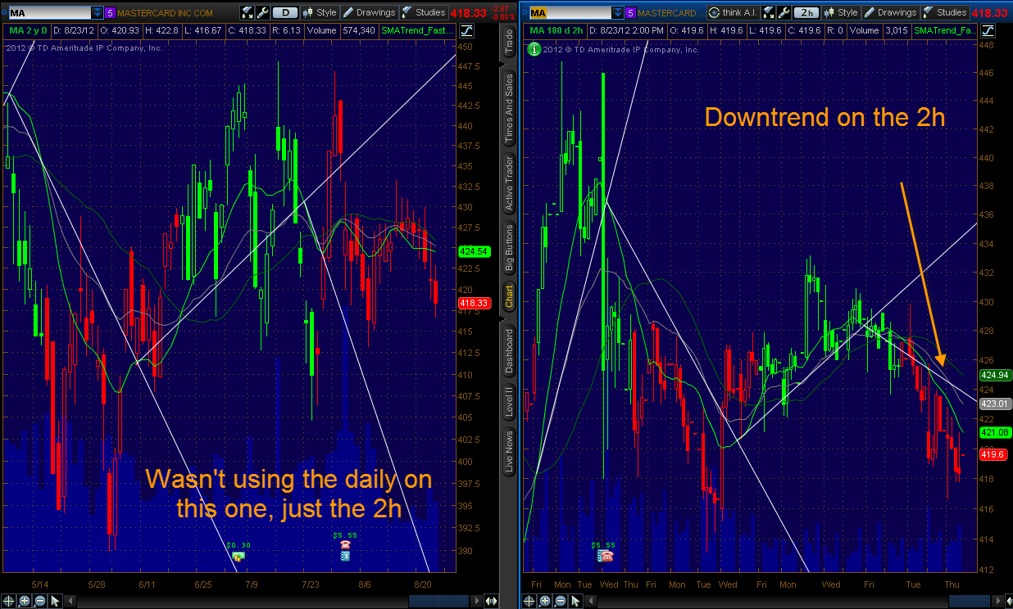The width and height of the screenshot is (1013, 609).
Task: Click the Volume 574,340 readout in left chart
Action: pyautogui.click(x=341, y=30)
